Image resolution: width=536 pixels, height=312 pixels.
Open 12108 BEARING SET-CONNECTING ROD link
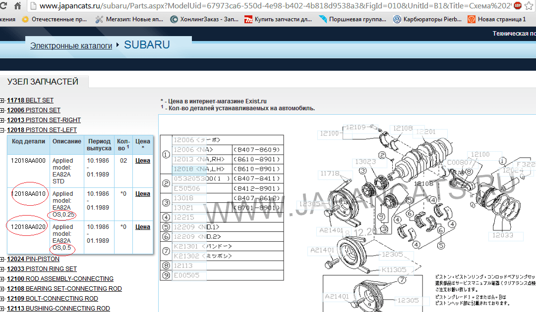click(x=64, y=289)
